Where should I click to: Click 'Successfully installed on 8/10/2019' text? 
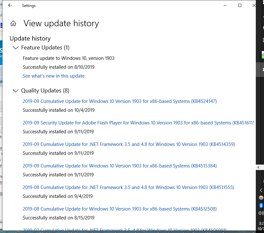[59, 67]
